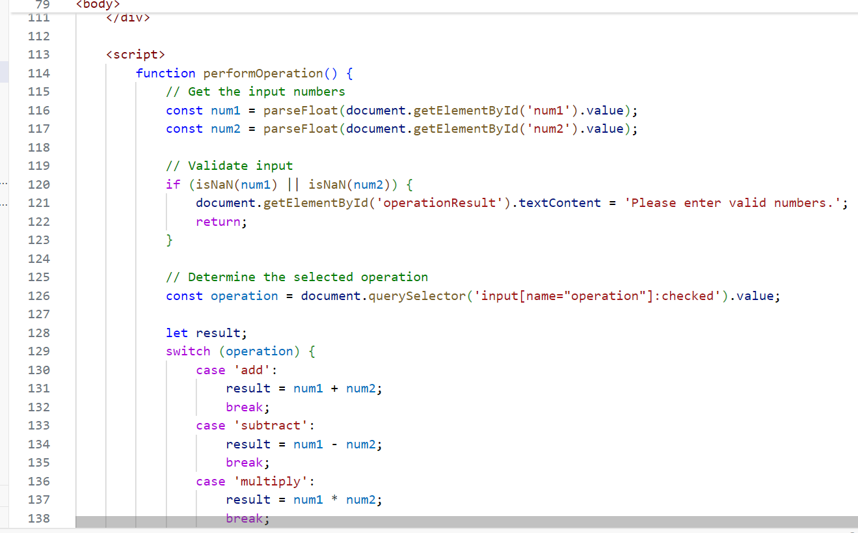The width and height of the screenshot is (858, 533).
Task: Click the textContent property on line 121
Action: tap(559, 202)
